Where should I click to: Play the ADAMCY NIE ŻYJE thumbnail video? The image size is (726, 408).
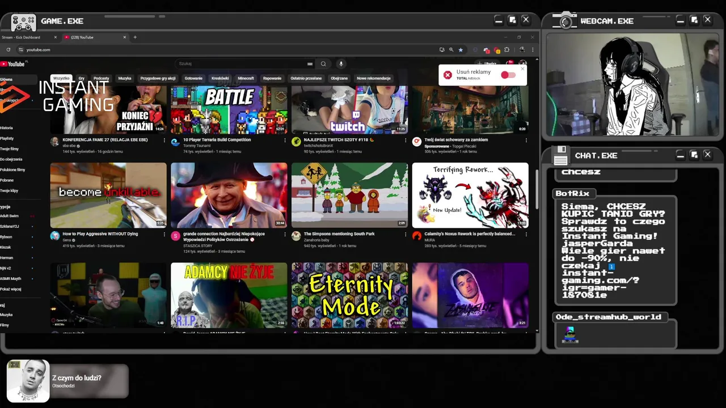point(229,295)
